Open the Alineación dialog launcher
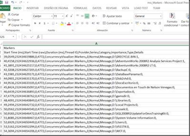 tap(132, 30)
